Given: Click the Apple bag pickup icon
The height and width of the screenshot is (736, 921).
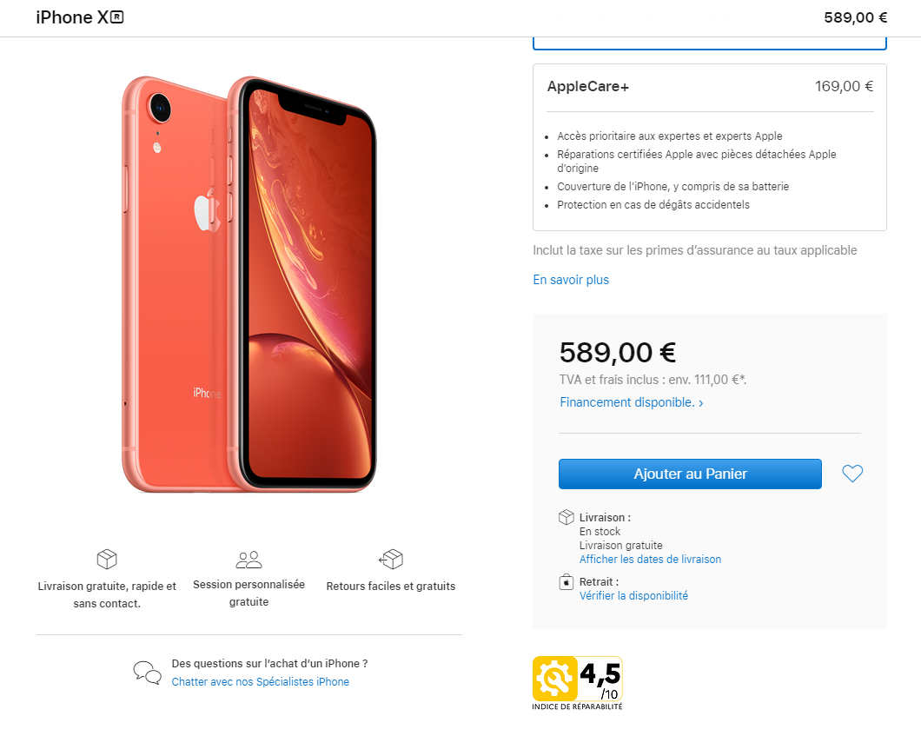Looking at the screenshot, I should pyautogui.click(x=567, y=581).
